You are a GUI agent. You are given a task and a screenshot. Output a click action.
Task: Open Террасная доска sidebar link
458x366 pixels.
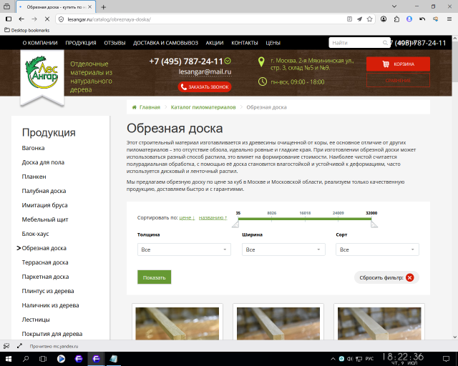point(45,262)
